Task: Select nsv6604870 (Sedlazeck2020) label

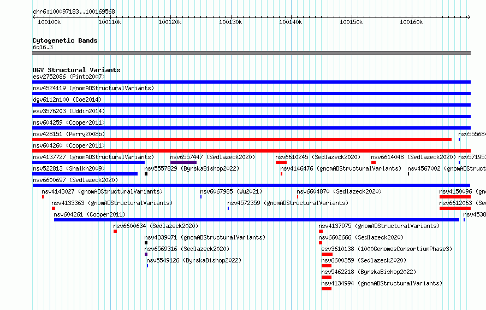Action: click(x=340, y=191)
